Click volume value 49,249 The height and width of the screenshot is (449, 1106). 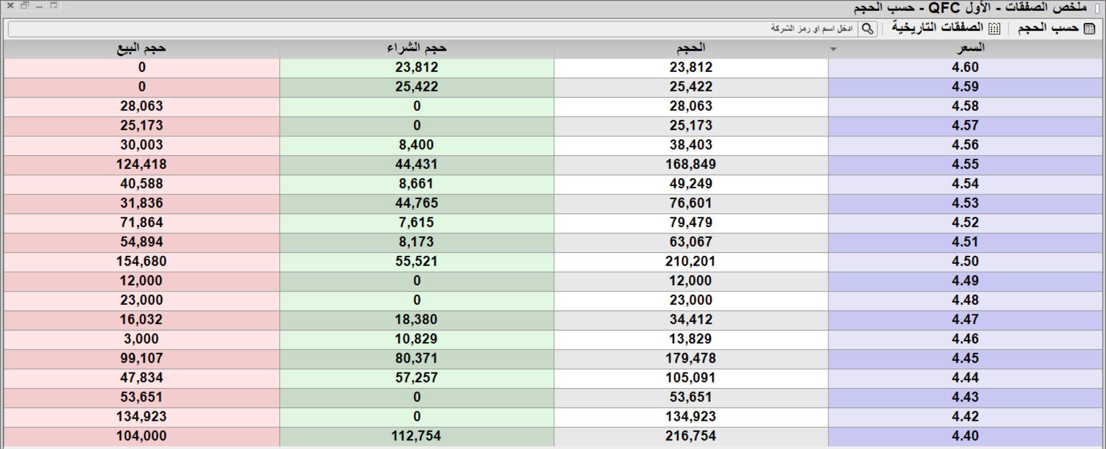(x=691, y=184)
